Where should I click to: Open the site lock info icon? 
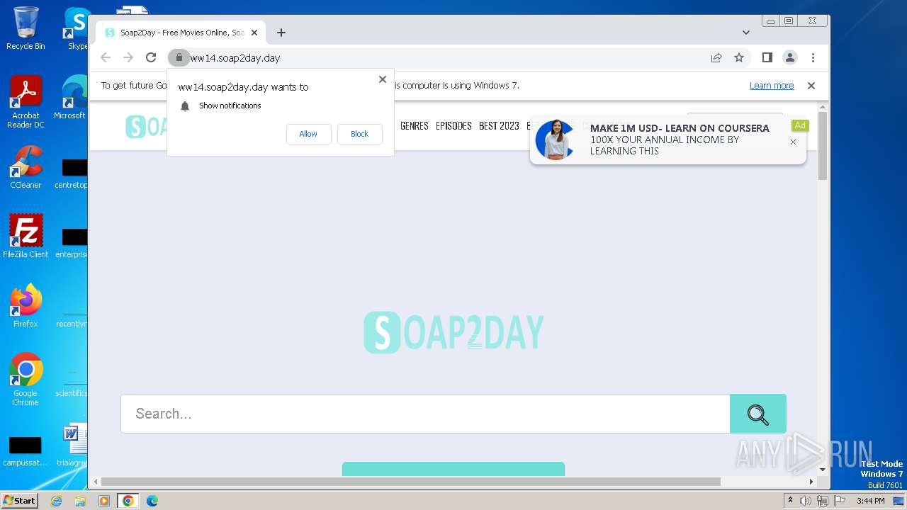tap(179, 57)
